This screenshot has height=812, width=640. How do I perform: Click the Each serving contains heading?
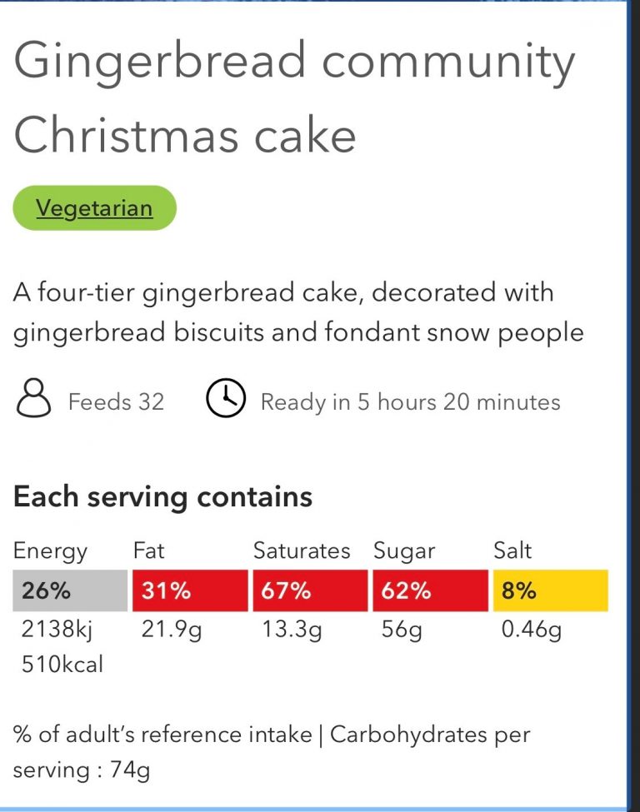pos(162,497)
